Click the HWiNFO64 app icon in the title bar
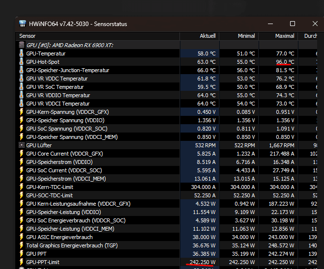This screenshot has width=324, height=269. (x=23, y=24)
